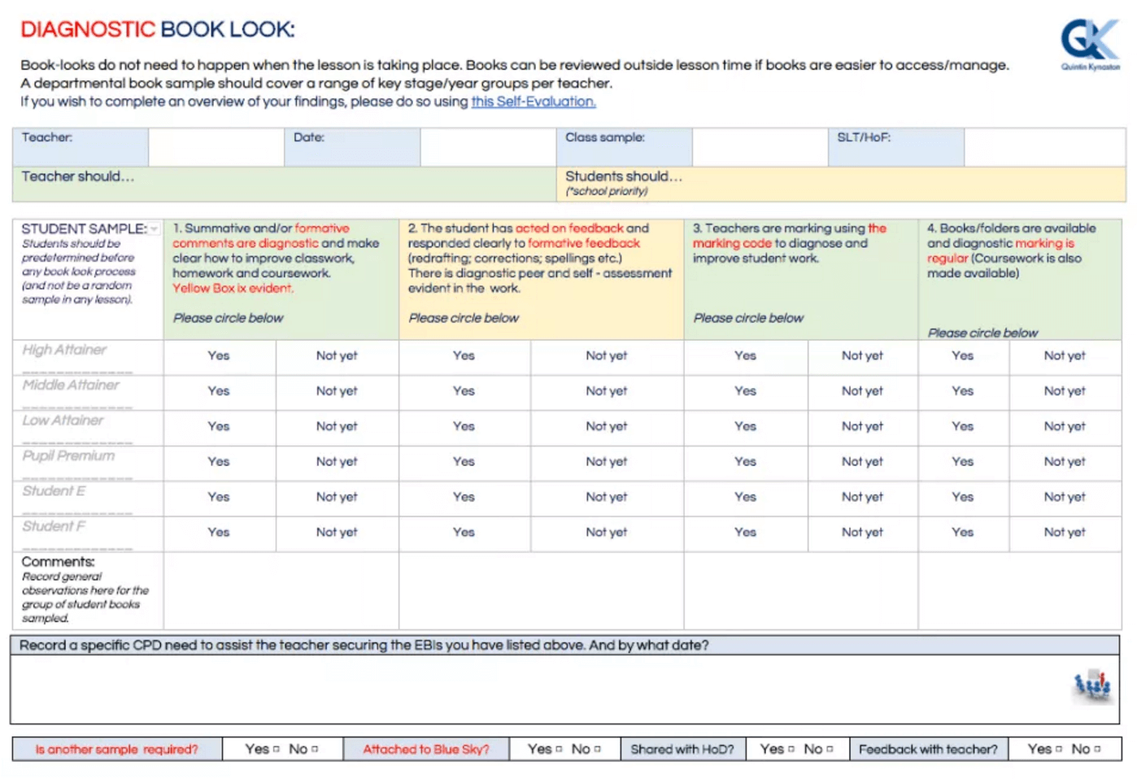The height and width of the screenshot is (779, 1137).
Task: Select Not yet for Low Attainer under criterion 3
Action: coord(862,426)
